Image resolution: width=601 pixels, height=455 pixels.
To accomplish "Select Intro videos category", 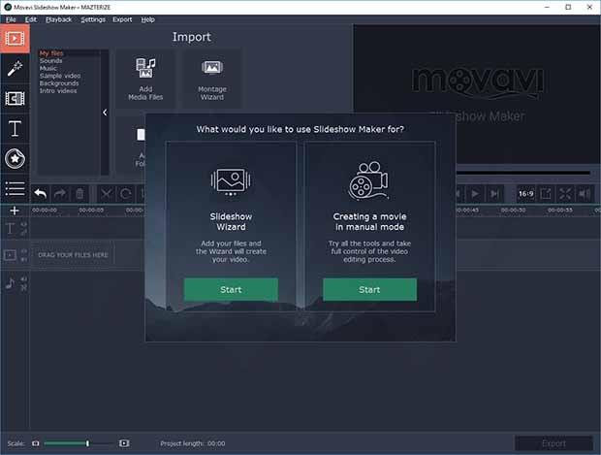I will pyautogui.click(x=58, y=91).
